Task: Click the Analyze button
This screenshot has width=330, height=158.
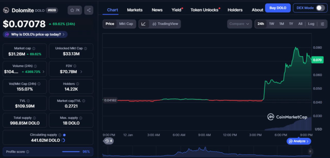Action: pyautogui.click(x=299, y=141)
